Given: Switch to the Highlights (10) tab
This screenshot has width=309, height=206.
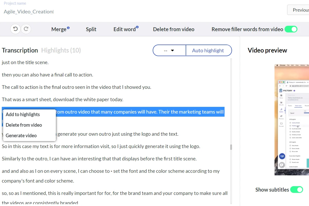Looking at the screenshot, I should (61, 50).
